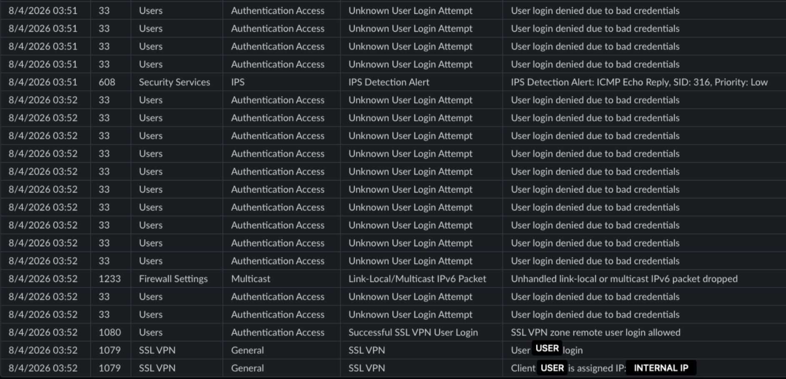Click the INTERNAL IP redaction label
Screen dimensions: 786x379
(x=661, y=368)
